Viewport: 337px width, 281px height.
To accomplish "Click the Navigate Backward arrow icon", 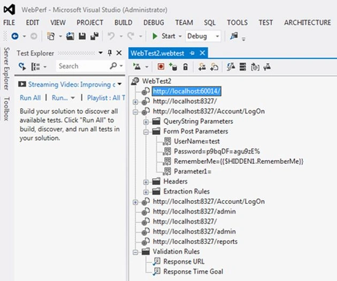I will (x=15, y=36).
